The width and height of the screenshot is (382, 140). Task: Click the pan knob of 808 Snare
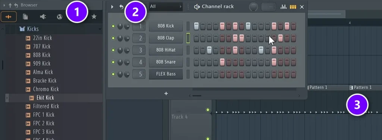tap(120, 62)
